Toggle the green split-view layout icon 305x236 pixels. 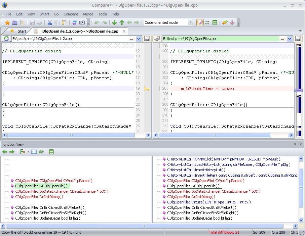[x=215, y=23]
